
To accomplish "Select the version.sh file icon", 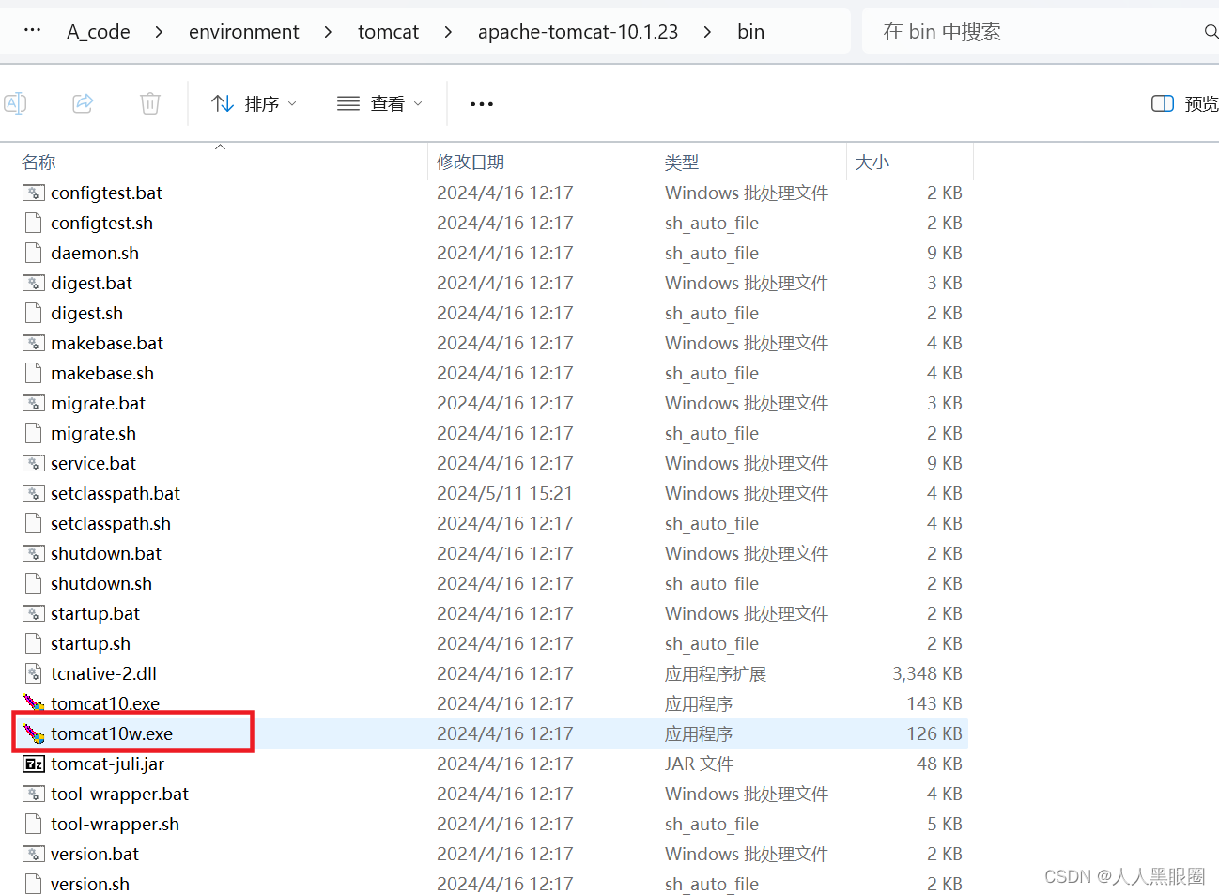I will (34, 884).
